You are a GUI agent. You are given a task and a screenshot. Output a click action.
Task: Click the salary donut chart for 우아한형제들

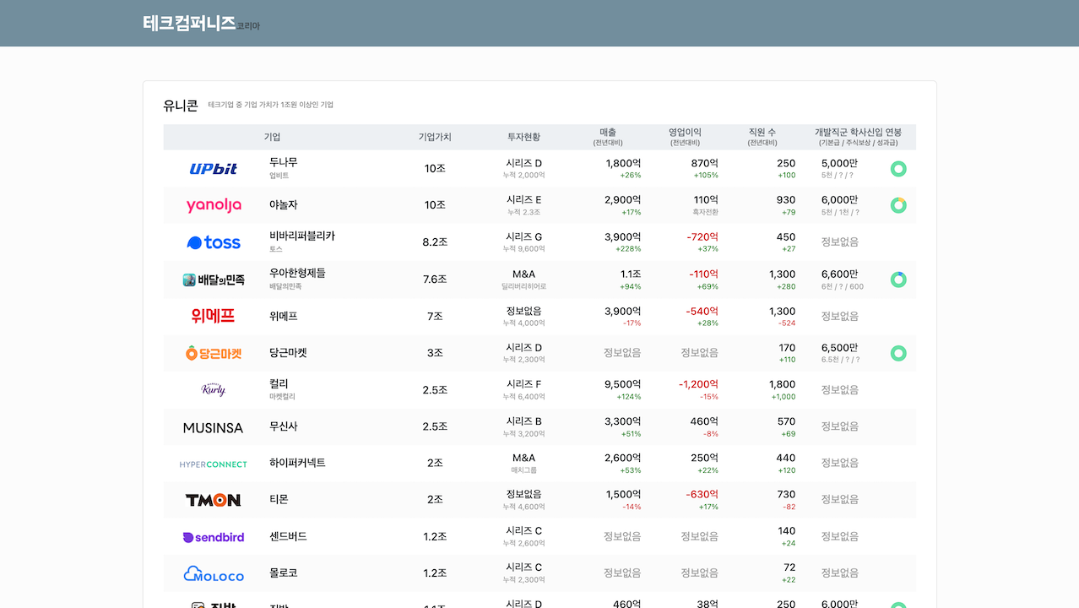click(x=898, y=279)
